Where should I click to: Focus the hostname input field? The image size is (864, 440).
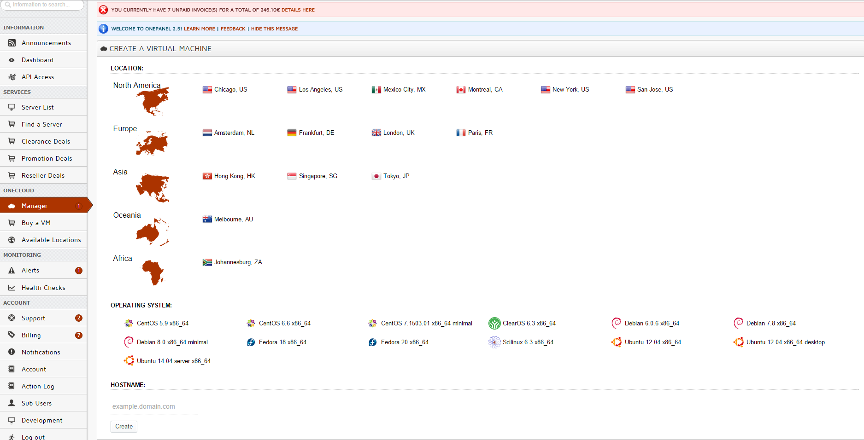[x=153, y=406]
